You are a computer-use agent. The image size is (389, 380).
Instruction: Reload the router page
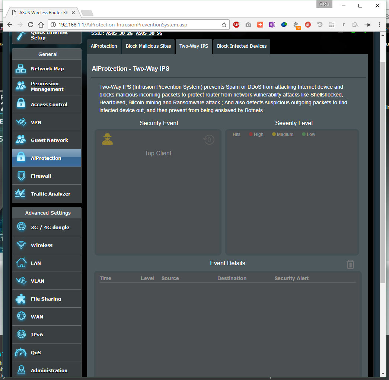[31, 25]
